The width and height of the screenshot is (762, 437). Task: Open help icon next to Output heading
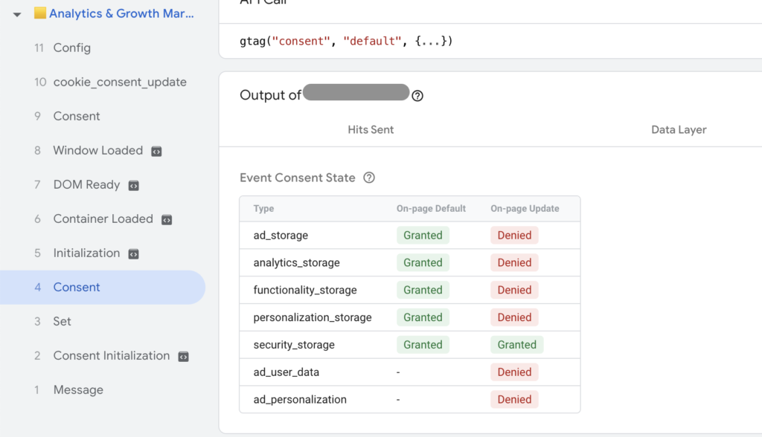coord(417,96)
